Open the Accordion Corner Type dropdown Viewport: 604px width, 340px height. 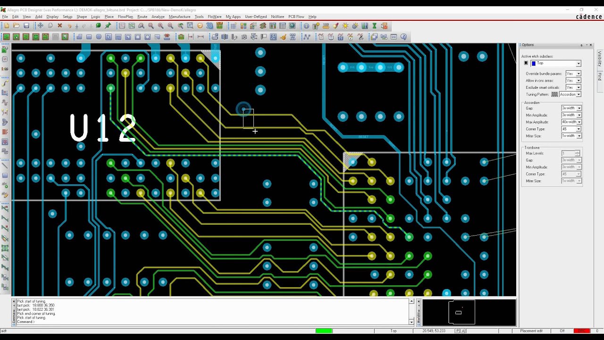pyautogui.click(x=579, y=129)
